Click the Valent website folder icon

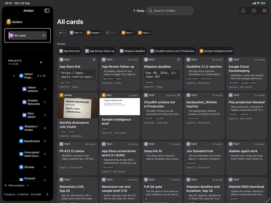pos(24,89)
